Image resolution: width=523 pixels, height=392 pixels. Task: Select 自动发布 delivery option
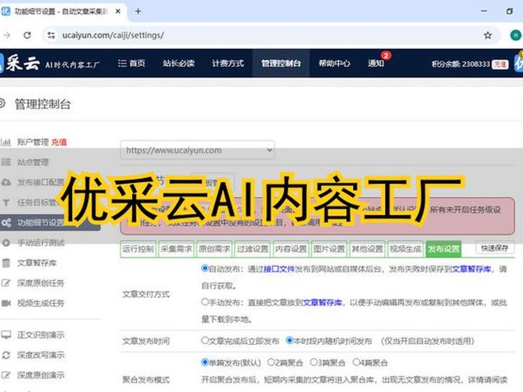[205, 269]
